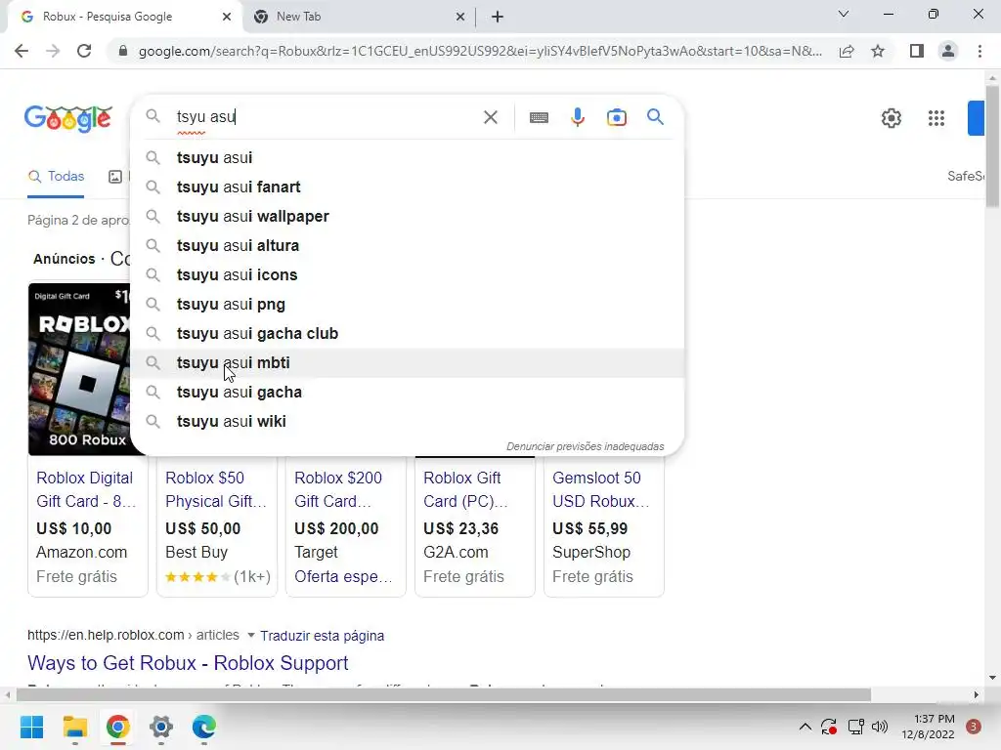The image size is (1001, 750).
Task: Open Roblox $200 Gift Card listing
Action: 338,490
